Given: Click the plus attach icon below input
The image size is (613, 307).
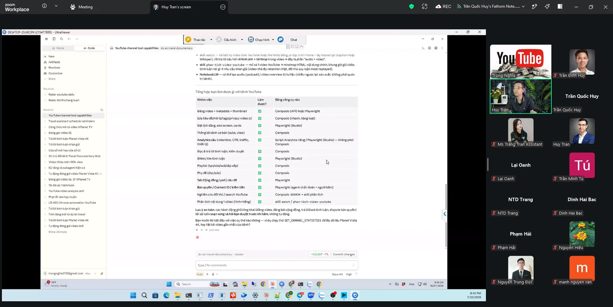Looking at the screenshot, I should (207, 274).
